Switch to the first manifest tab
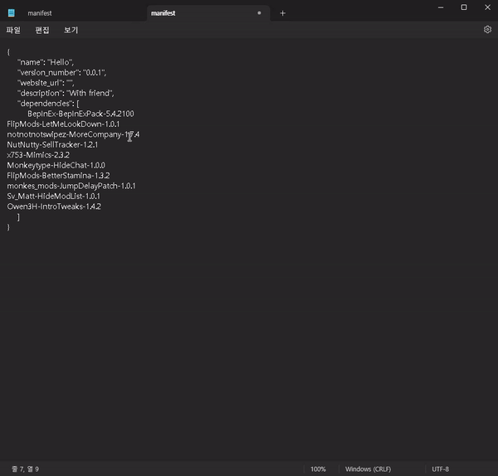 coord(40,13)
